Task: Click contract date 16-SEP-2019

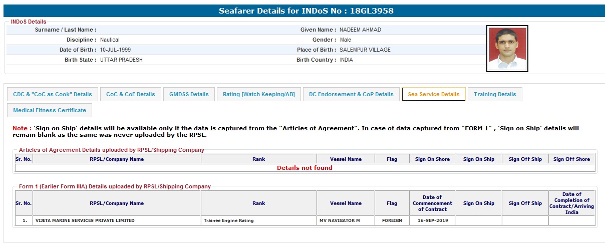Action: tap(432, 220)
